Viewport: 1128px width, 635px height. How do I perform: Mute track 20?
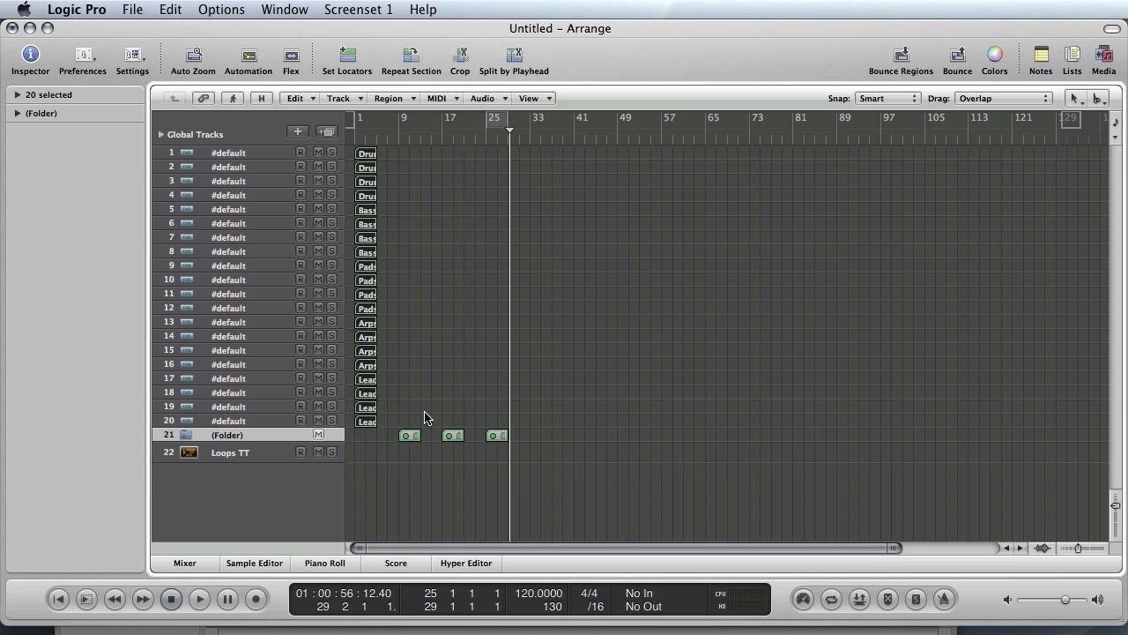[318, 421]
